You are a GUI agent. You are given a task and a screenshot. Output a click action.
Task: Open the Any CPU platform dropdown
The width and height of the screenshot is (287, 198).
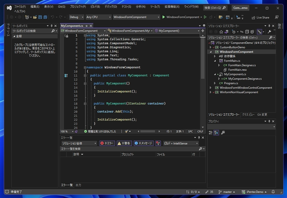[99, 17]
